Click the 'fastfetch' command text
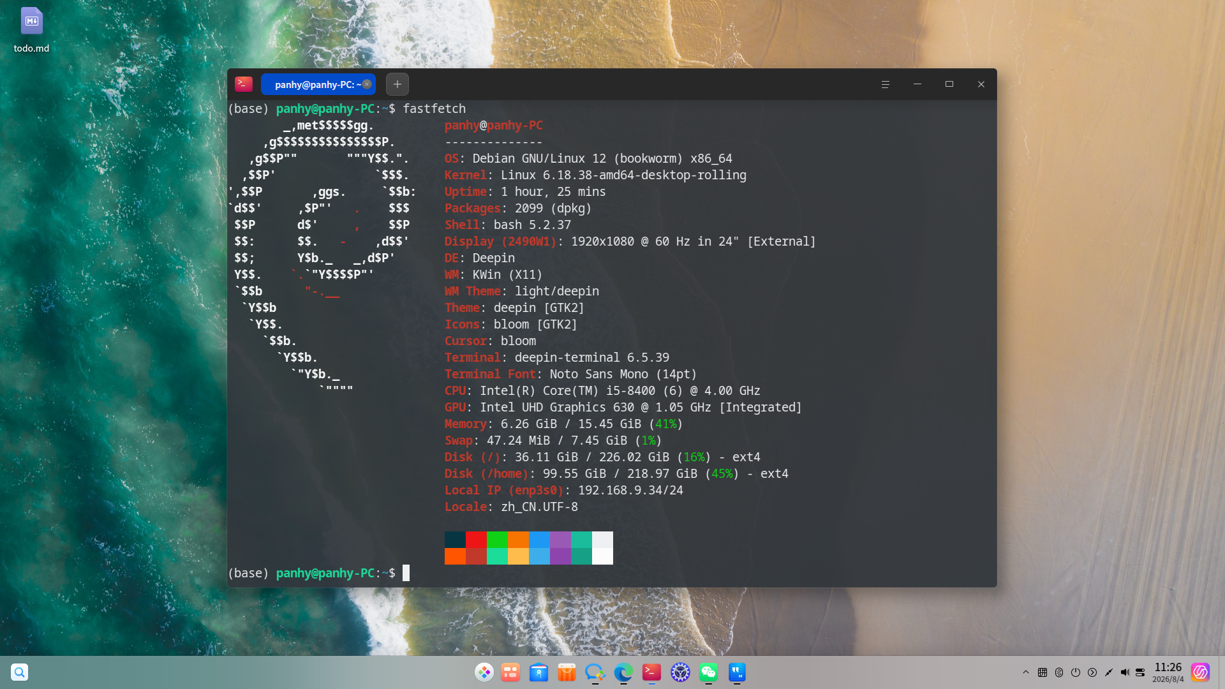Viewport: 1225px width, 689px height. (434, 108)
